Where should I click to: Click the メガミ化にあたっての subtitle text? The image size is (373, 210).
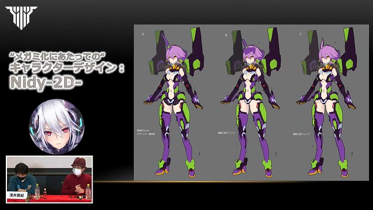[x=58, y=56]
